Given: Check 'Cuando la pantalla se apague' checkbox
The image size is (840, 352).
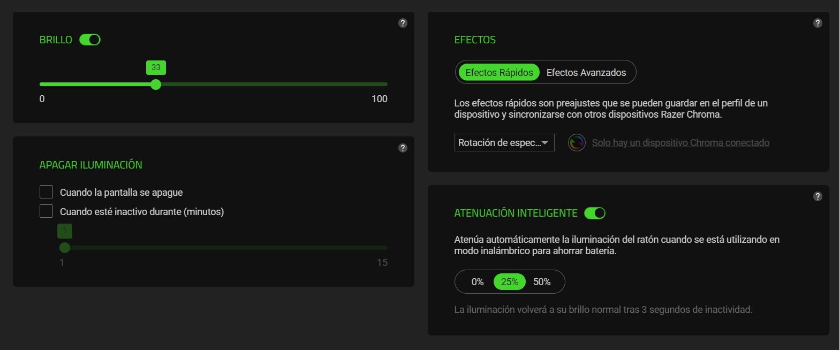Looking at the screenshot, I should click(x=47, y=192).
